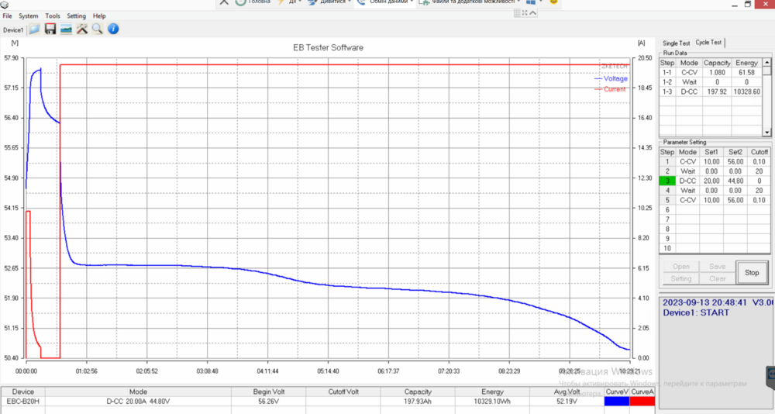Toggle remote session fullscreen icon
The height and width of the screenshot is (414, 775).
[x=525, y=13]
